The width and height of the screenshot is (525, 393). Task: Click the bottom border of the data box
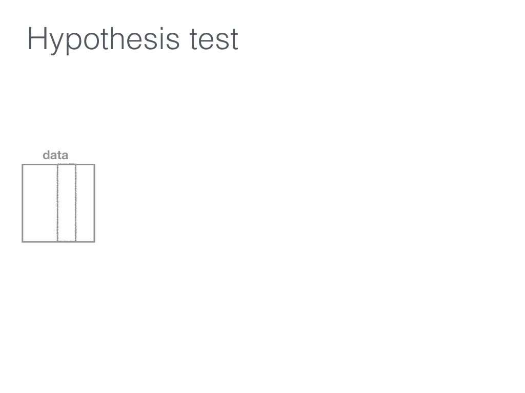point(58,242)
